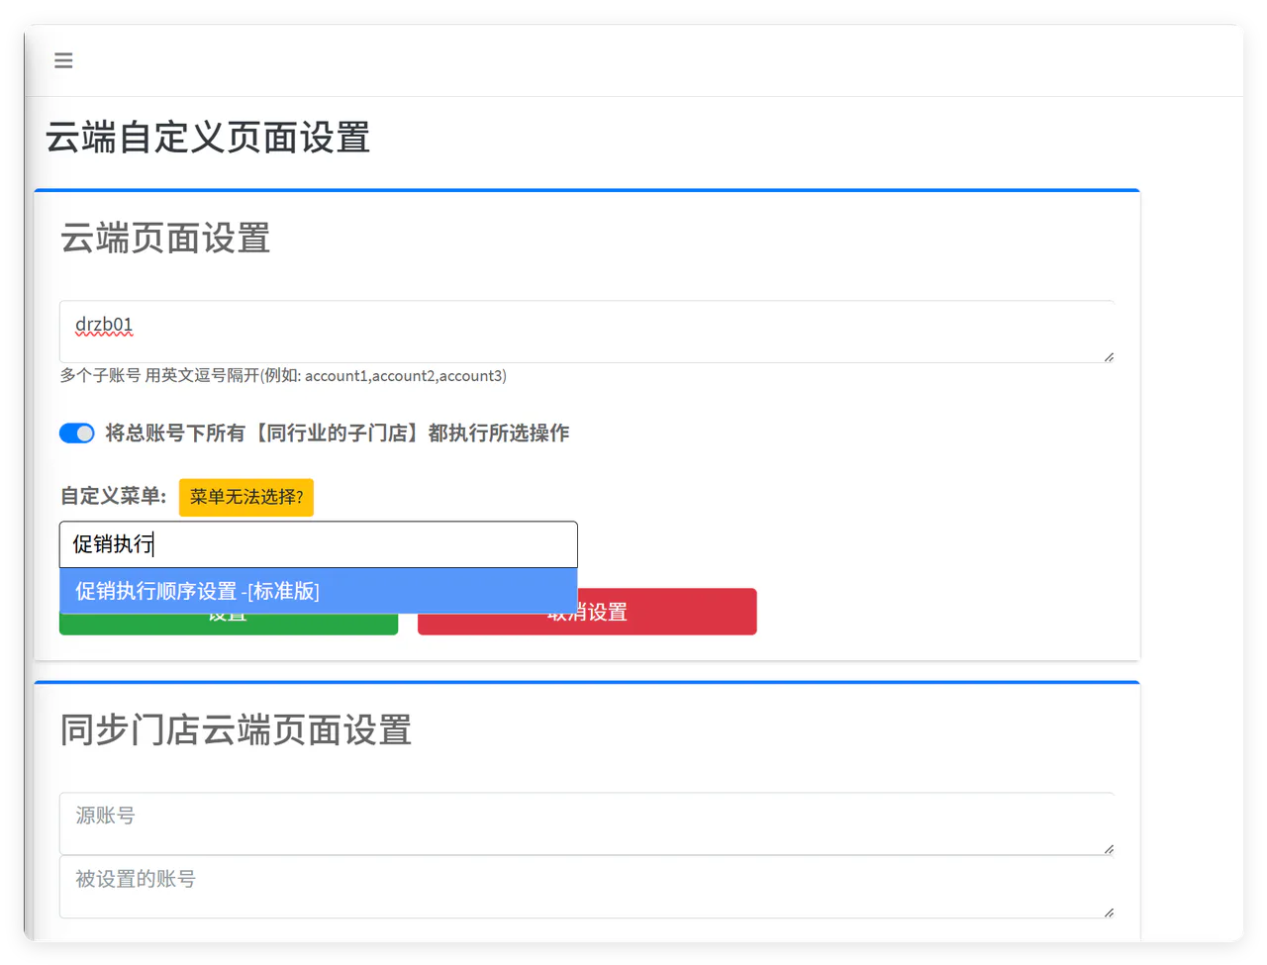This screenshot has width=1267, height=965.
Task: Click the 被设置的账号 textarea resize handle
Action: click(x=1109, y=913)
